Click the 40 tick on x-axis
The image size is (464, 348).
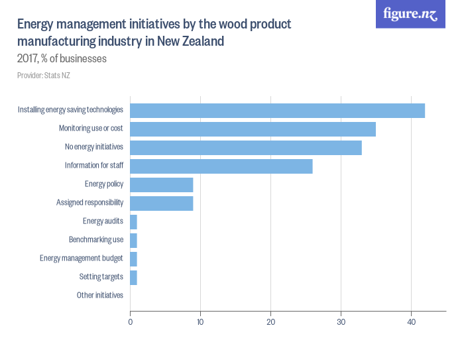411,323
